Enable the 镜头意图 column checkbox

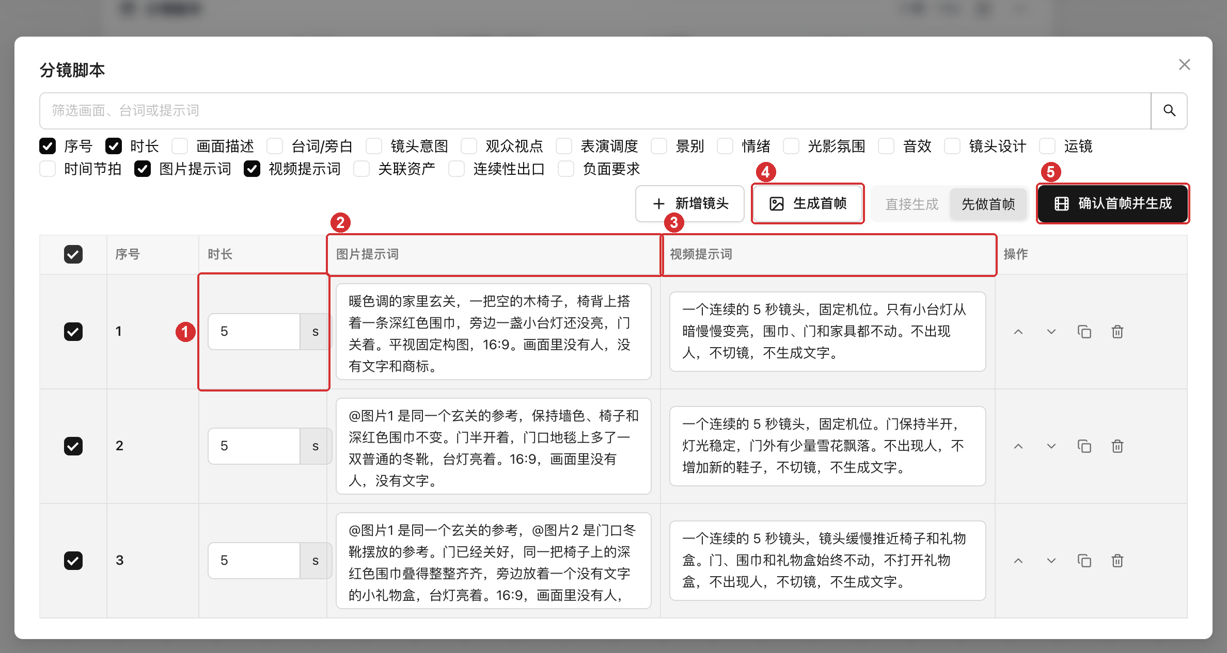pos(374,146)
